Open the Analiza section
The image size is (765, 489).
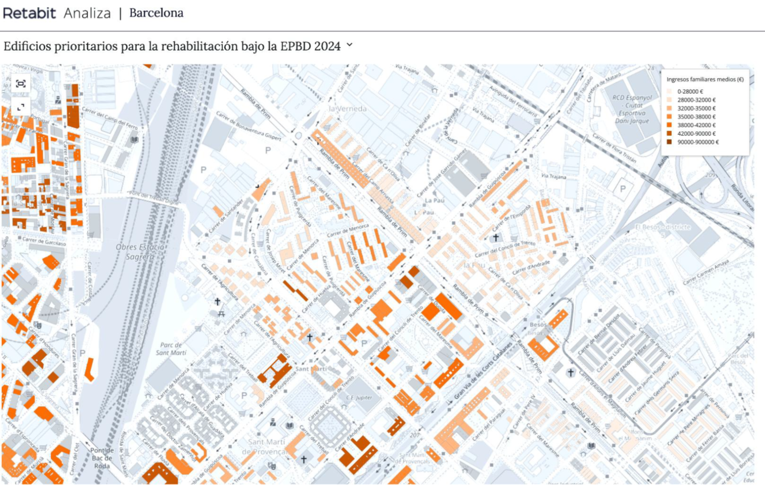(x=87, y=13)
